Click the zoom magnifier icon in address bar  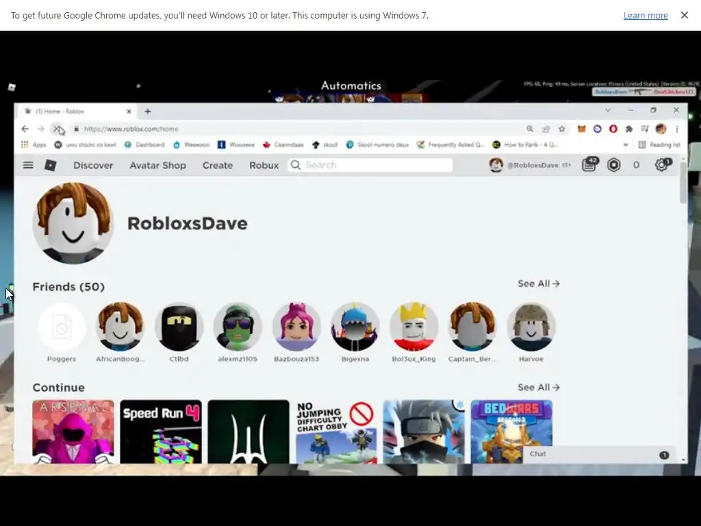pos(530,129)
